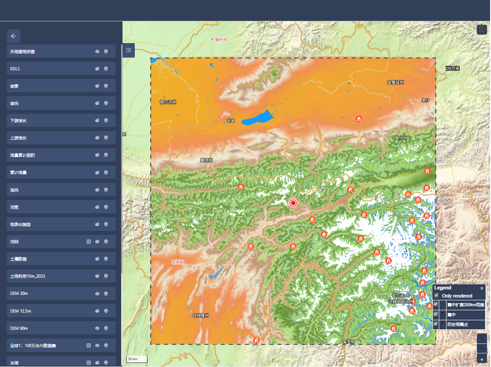Select the RDLS layer row
The height and width of the screenshot is (367, 491).
tap(61, 69)
